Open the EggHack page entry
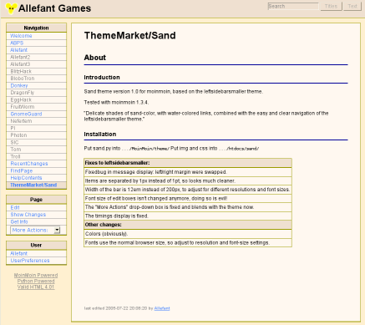Image resolution: width=365 pixels, height=325 pixels. tap(21, 99)
